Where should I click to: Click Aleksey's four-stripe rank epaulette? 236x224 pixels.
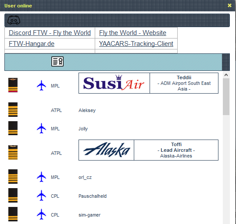pos(13,110)
